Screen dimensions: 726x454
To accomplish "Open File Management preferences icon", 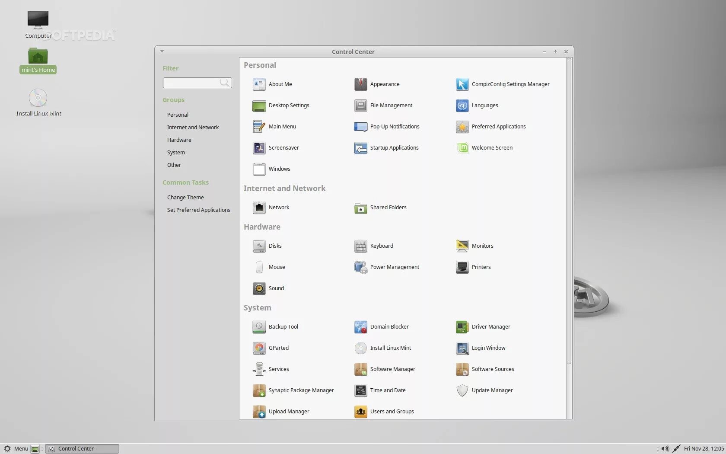I will 360,106.
